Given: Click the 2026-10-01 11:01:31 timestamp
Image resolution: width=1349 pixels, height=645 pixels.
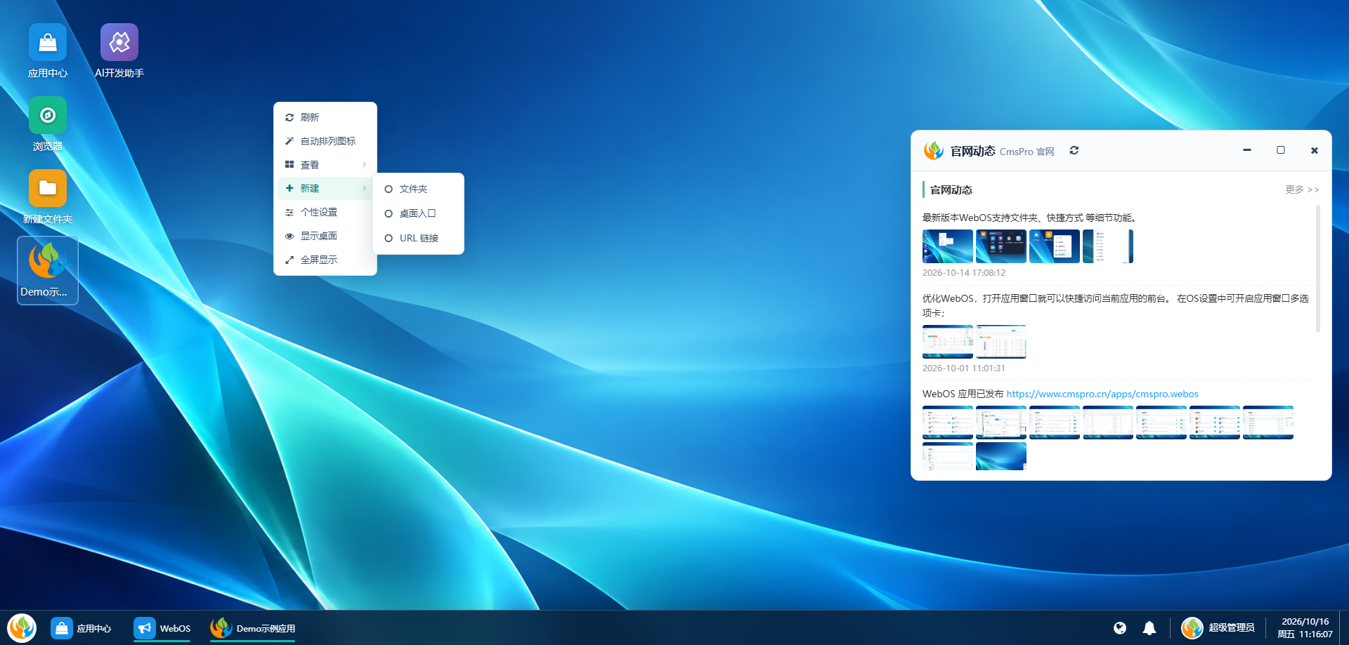Looking at the screenshot, I should pyautogui.click(x=964, y=368).
